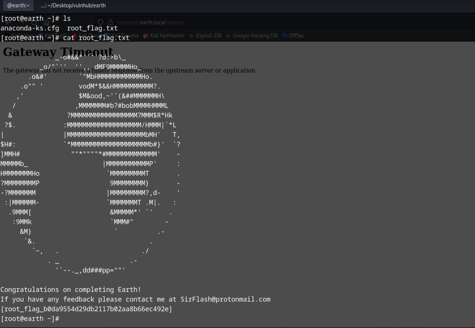The width and height of the screenshot is (475, 328).
Task: Switch to the ~/Desktop/vulnhub/earth tab
Action: click(x=73, y=6)
